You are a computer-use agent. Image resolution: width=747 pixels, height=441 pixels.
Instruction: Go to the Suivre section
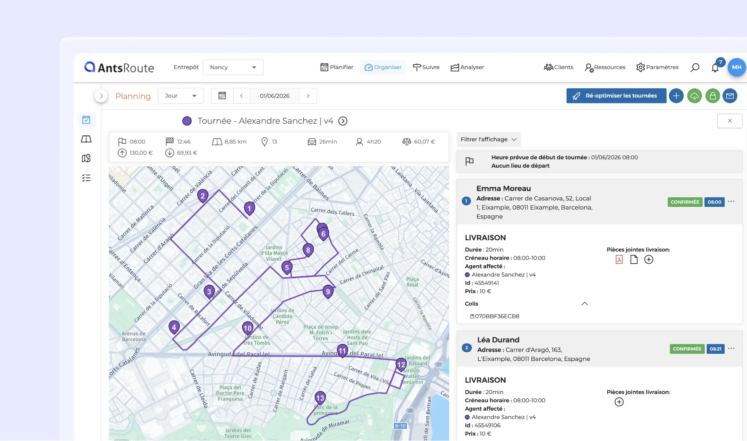point(426,67)
